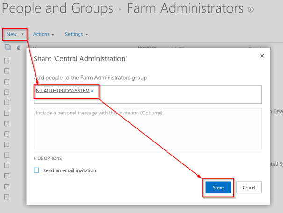Select the NT AUTHORITY\SYSTEM entry
Viewport: 283px width, 213px height.
point(62,91)
